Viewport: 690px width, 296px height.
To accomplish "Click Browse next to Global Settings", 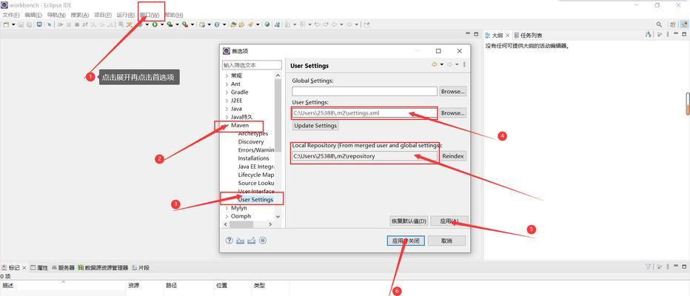I will click(x=453, y=92).
